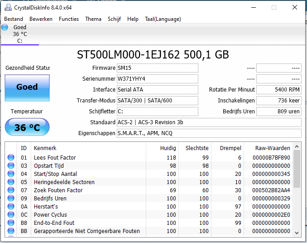Click the Serienummer field W371YHY4
Screen dimensions: 307x243
tap(157, 79)
